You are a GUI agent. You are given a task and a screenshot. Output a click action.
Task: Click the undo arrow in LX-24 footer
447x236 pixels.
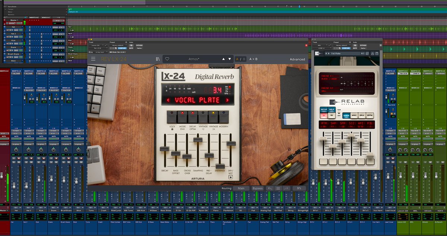pos(270,188)
